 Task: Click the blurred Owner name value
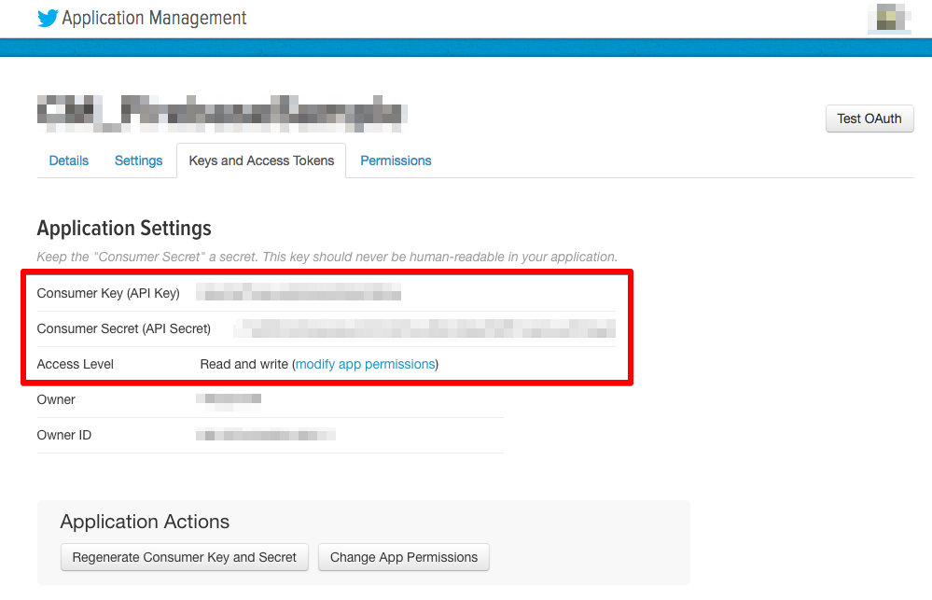(x=230, y=399)
